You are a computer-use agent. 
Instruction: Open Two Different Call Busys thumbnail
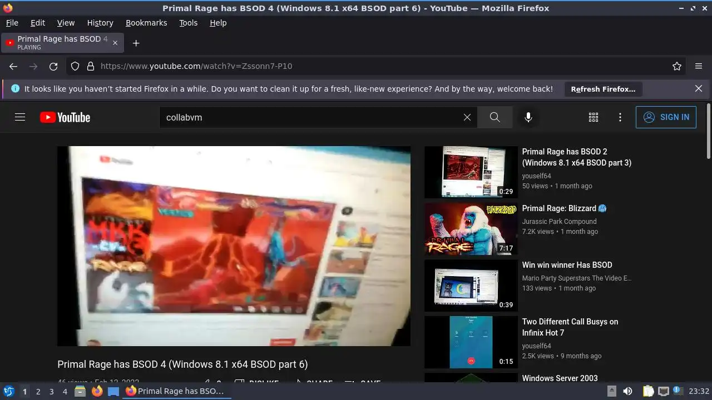click(x=471, y=342)
